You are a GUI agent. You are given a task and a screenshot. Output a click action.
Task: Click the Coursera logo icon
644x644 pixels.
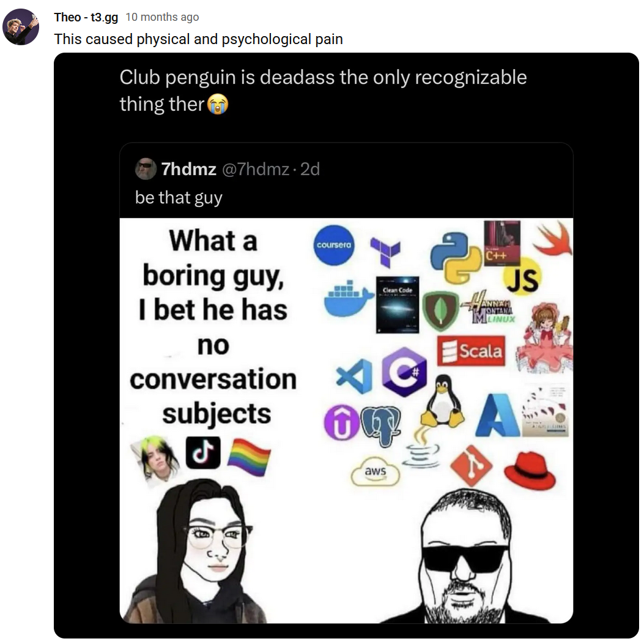point(334,245)
